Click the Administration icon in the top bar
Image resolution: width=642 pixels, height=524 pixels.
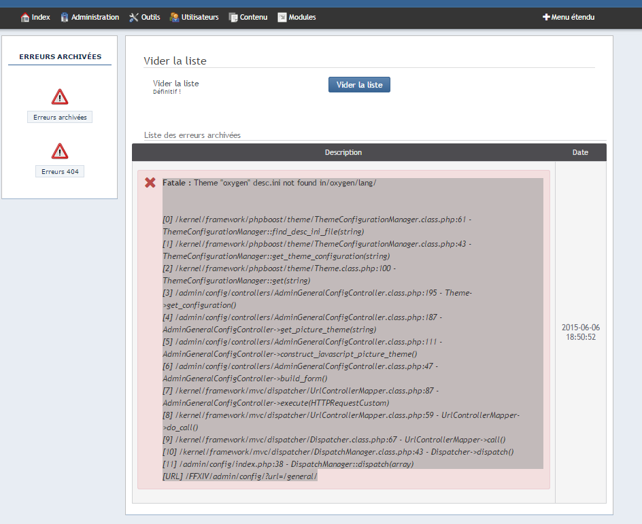pos(65,18)
